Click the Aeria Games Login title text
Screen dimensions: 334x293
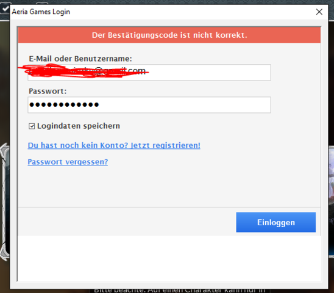[x=41, y=12]
